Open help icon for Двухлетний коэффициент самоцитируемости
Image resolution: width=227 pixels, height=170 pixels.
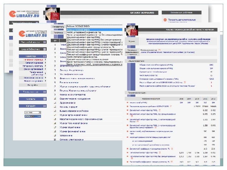pos(172,149)
